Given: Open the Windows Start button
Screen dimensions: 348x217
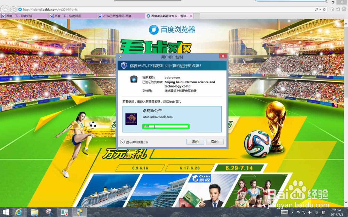Looking at the screenshot, I should coord(6,212).
